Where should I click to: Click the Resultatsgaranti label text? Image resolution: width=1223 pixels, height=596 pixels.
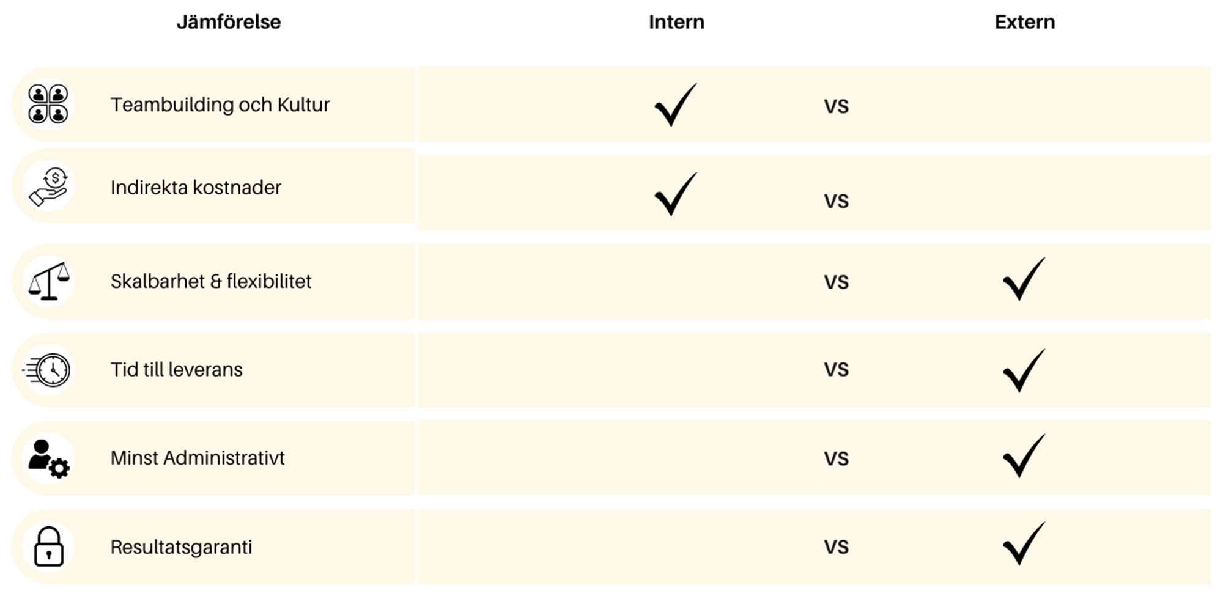[x=181, y=546]
